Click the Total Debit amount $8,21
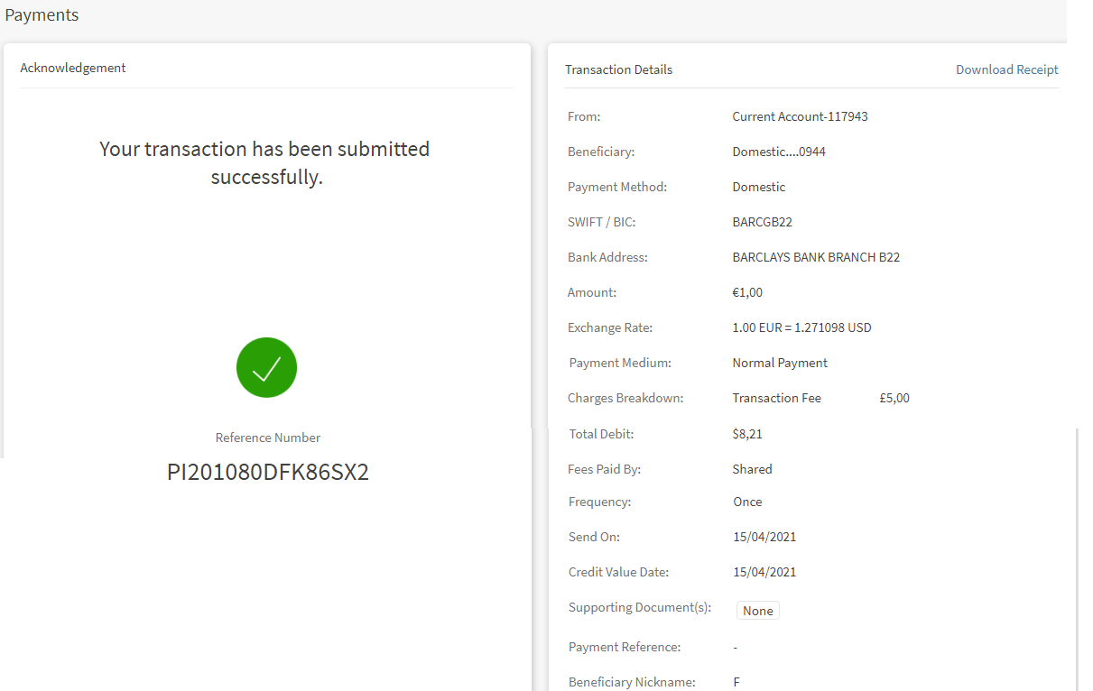The height and width of the screenshot is (691, 1093). [x=747, y=434]
